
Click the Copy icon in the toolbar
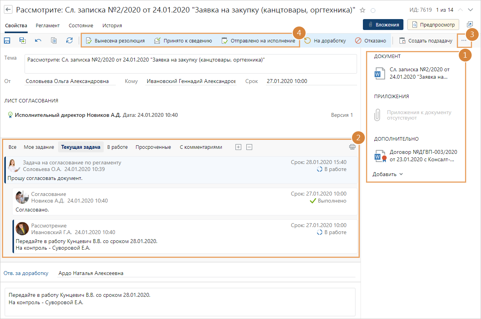click(x=54, y=41)
